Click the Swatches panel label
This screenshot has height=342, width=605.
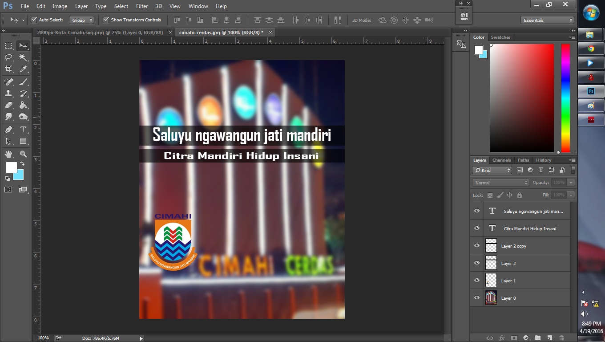500,37
